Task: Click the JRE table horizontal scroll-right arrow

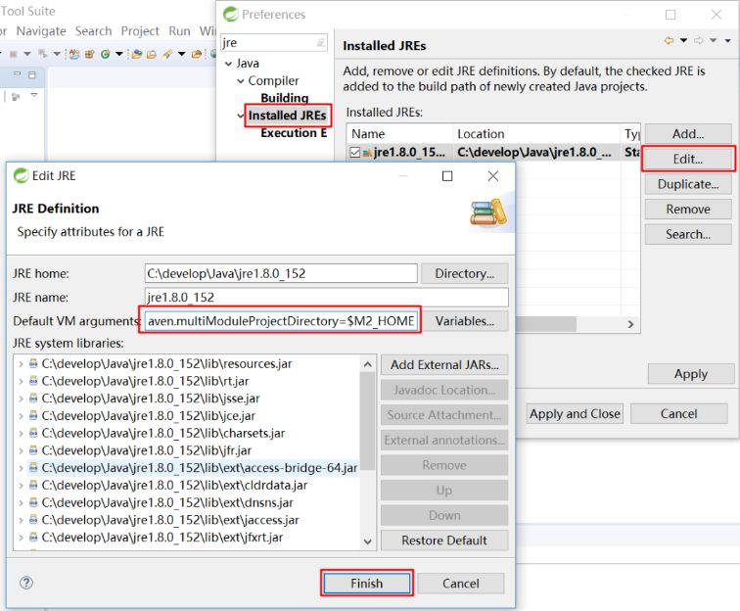Action: click(630, 324)
